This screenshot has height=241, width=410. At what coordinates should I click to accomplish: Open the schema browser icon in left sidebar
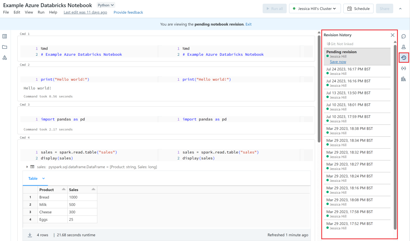pos(5,57)
